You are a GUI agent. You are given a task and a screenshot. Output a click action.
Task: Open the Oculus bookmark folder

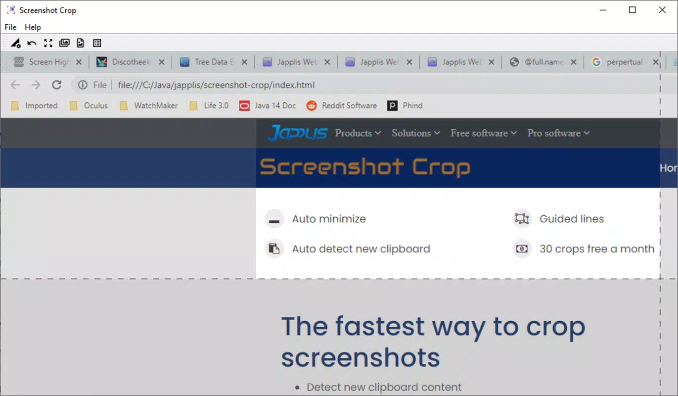89,105
